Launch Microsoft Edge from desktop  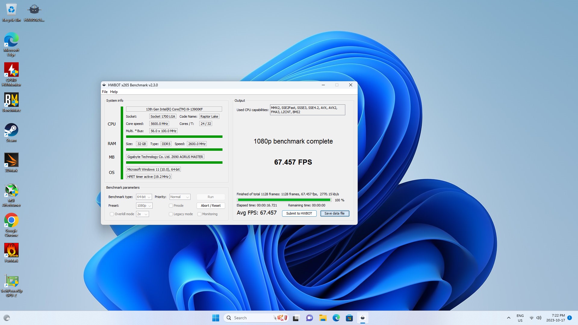pyautogui.click(x=11, y=44)
